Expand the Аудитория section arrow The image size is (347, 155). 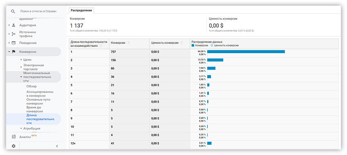(9, 25)
